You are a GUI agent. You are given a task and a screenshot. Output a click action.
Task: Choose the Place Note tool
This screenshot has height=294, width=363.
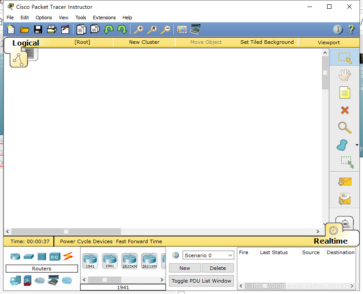pos(345,93)
